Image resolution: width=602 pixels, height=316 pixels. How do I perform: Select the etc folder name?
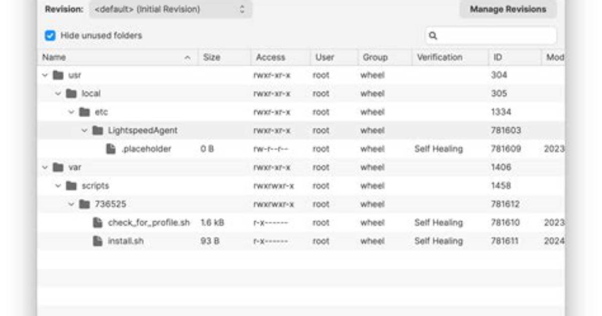[x=101, y=112]
